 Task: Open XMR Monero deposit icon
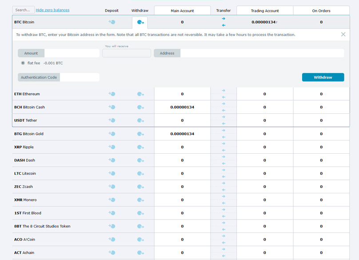[112, 200]
